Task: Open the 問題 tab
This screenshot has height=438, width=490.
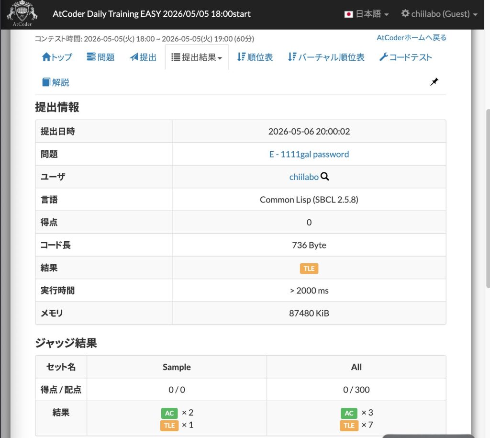Action: coord(100,57)
